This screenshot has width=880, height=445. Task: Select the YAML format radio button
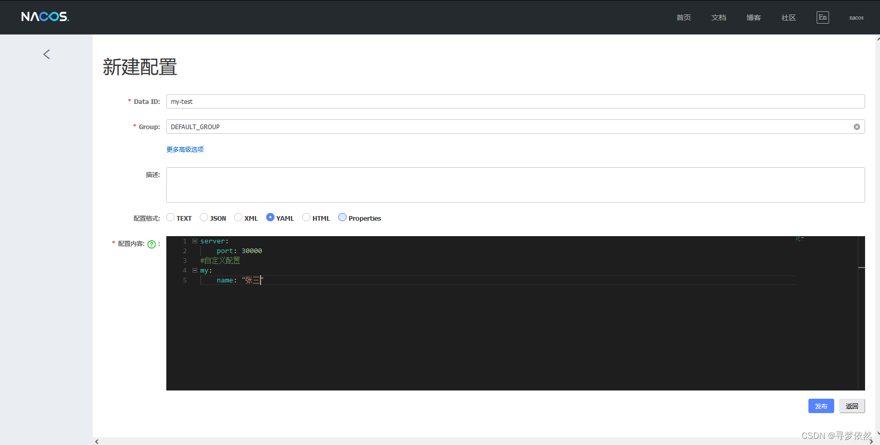pos(270,217)
